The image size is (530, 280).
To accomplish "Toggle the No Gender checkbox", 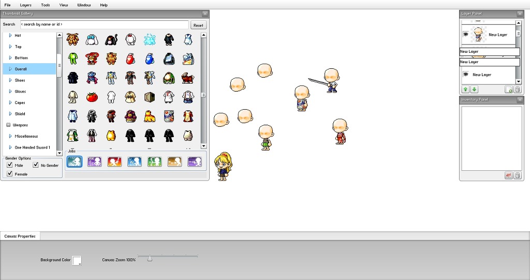I will pyautogui.click(x=36, y=165).
